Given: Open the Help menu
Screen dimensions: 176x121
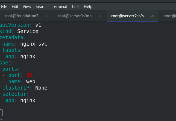Looking at the screenshot, I should [x=88, y=7].
